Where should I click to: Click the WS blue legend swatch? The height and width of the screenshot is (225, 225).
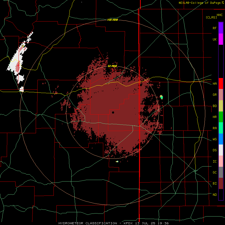(221, 139)
